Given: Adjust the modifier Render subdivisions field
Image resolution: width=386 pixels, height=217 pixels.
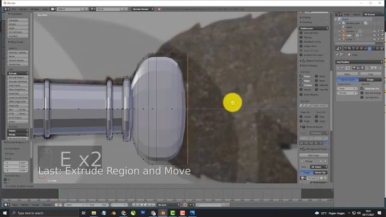Looking at the screenshot, I should click(347, 93).
